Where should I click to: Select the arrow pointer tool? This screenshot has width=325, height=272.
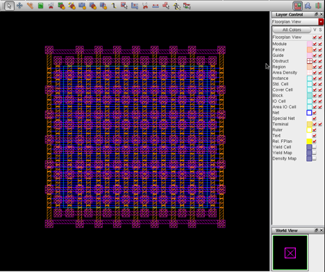coord(9,6)
